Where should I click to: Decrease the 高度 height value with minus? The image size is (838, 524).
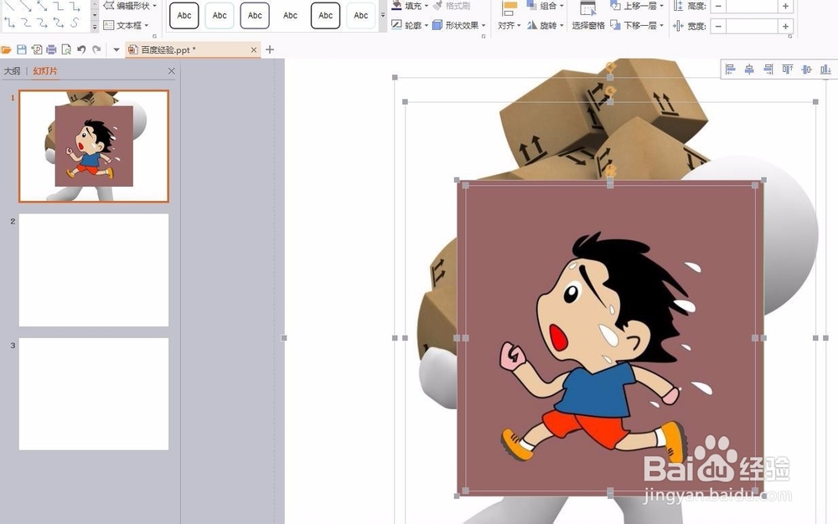718,7
